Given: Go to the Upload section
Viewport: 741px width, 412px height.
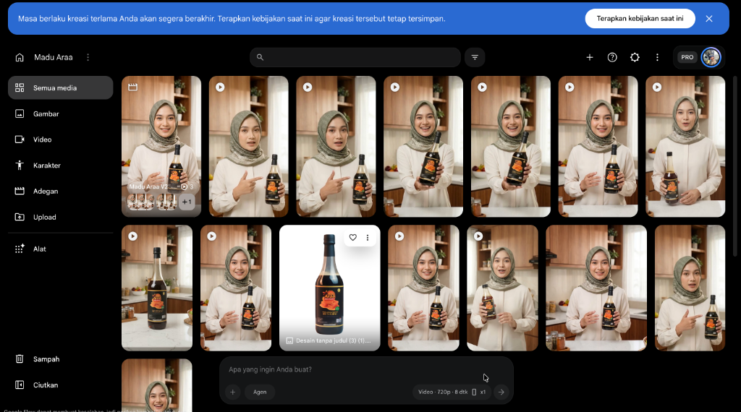Looking at the screenshot, I should point(61,217).
